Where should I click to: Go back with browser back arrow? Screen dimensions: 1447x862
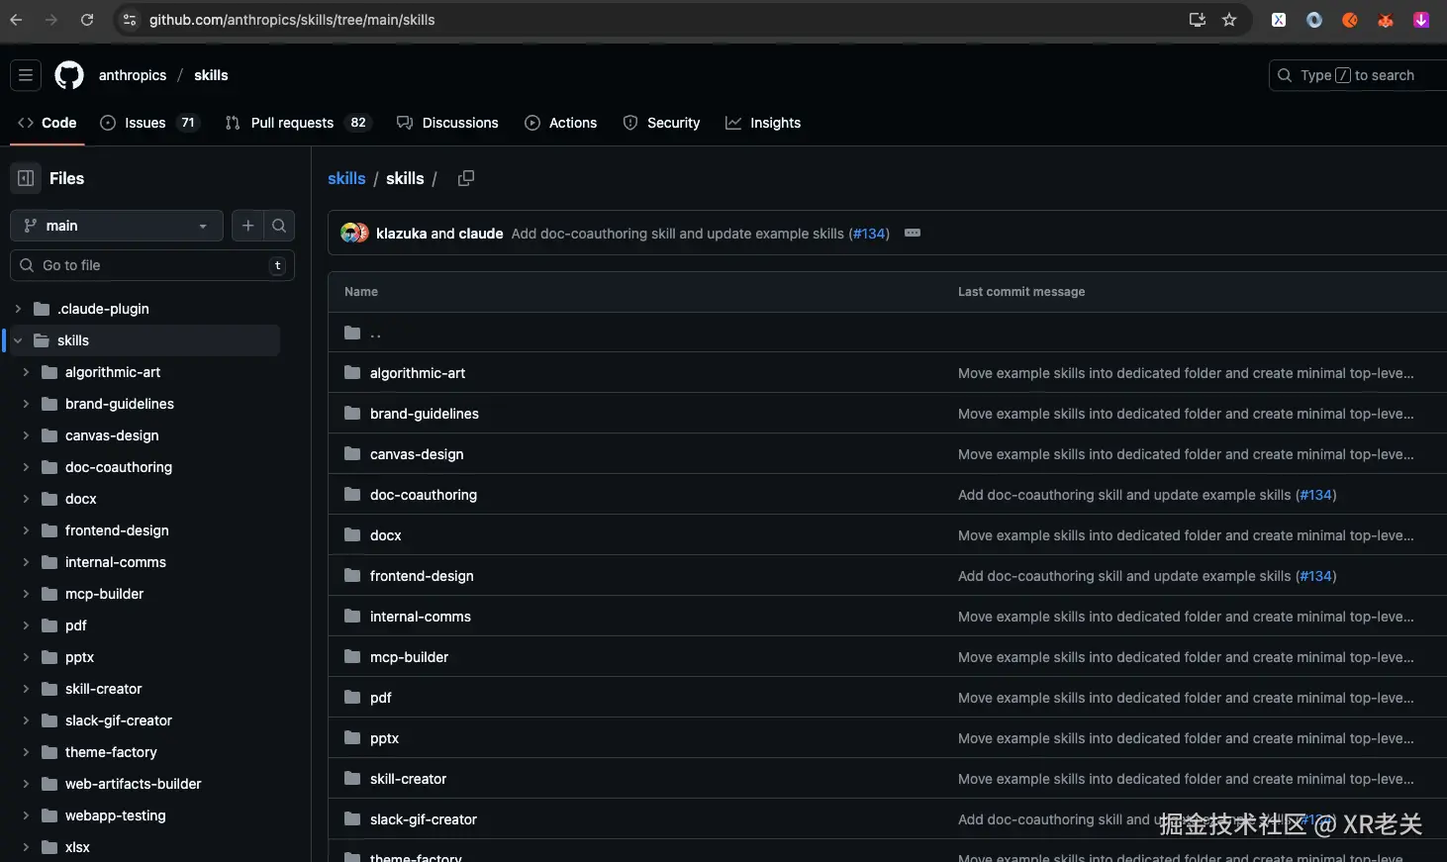click(x=16, y=20)
